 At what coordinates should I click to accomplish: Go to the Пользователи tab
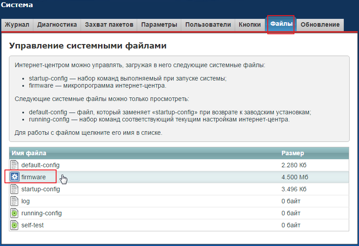(x=208, y=25)
